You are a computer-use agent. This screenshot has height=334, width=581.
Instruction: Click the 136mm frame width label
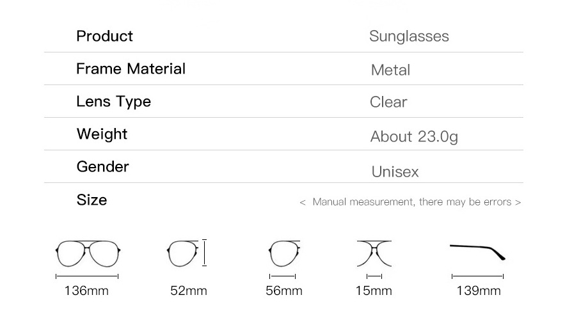(86, 291)
